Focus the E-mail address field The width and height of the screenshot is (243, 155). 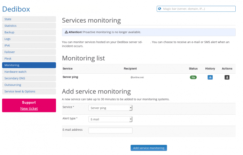(110, 131)
